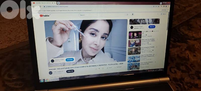The width and height of the screenshot is (201, 91).
Task: Open the Avatar: Frontiers of Pandora suggestion thumbnail
Action: tap(133, 66)
